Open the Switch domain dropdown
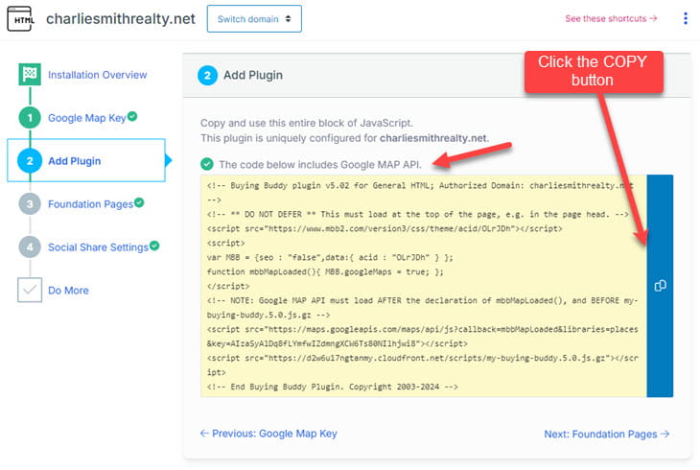Viewport: 700px width, 470px height. tap(254, 19)
